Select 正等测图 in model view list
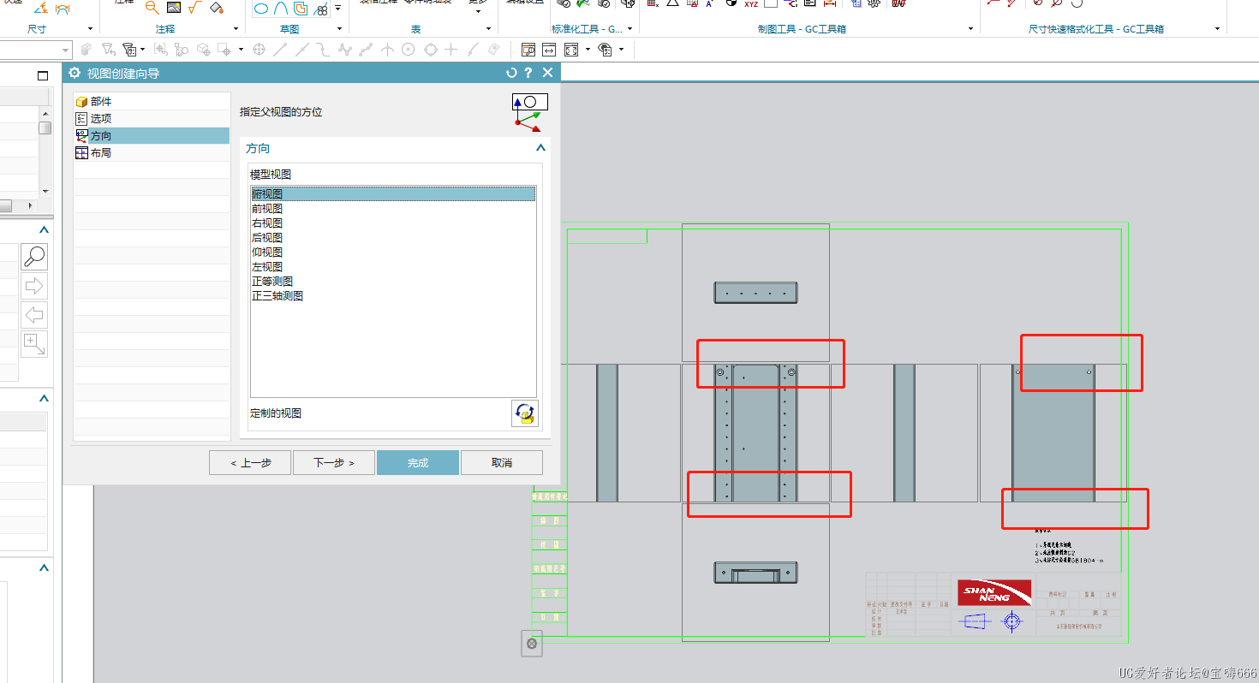 [x=393, y=282]
